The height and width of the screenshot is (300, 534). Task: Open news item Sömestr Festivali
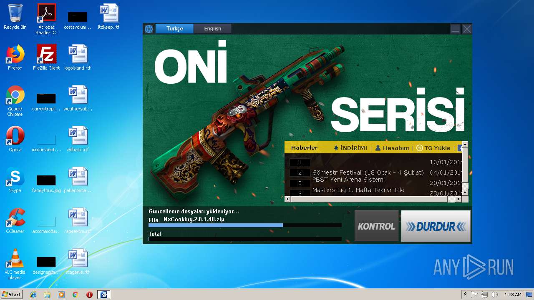368,172
